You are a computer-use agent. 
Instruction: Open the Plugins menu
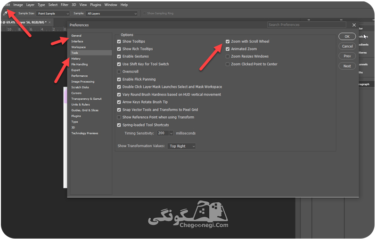[96, 5]
